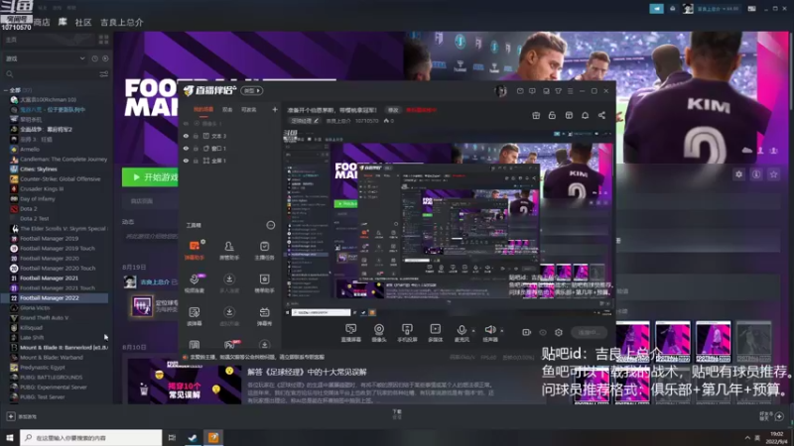The width and height of the screenshot is (794, 446).
Task: Click the Steam add game button
Action: point(22,416)
